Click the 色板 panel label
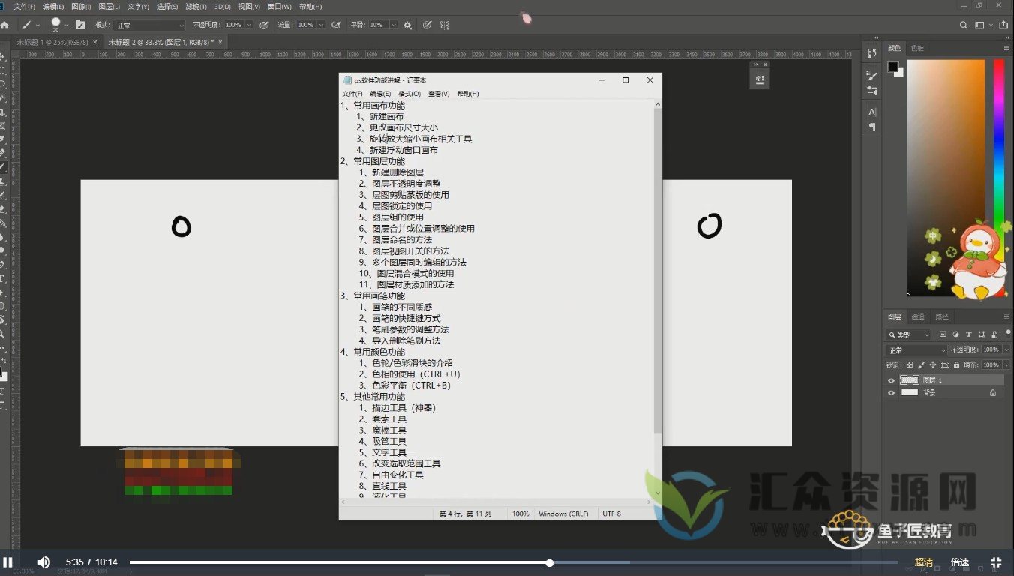This screenshot has height=576, width=1014. (916, 47)
